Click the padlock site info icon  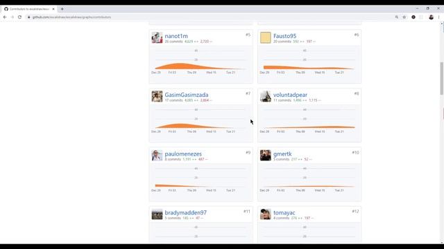click(x=28, y=17)
